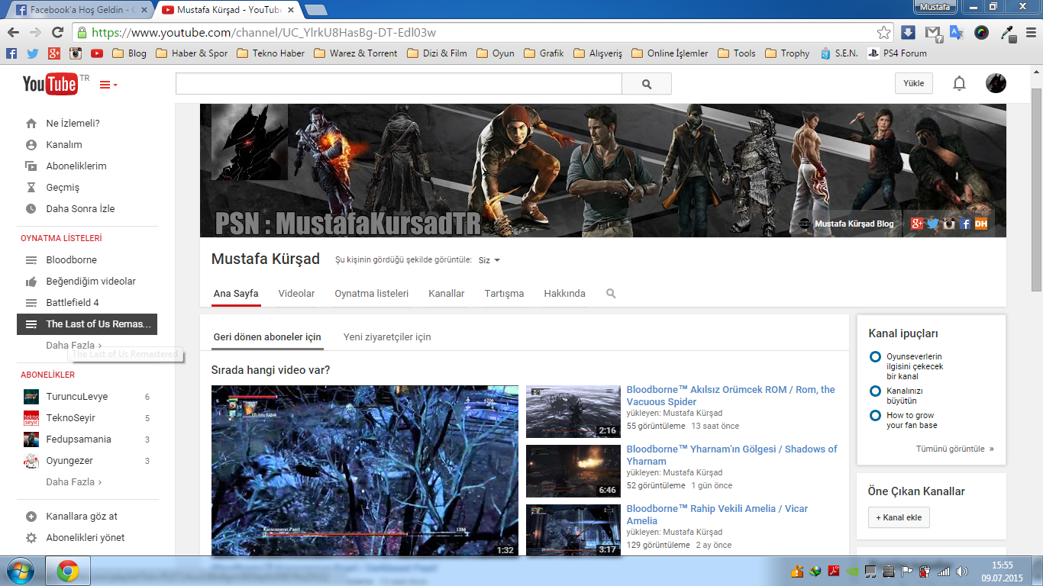Switch to the Videolar tab
The image size is (1043, 586).
296,293
